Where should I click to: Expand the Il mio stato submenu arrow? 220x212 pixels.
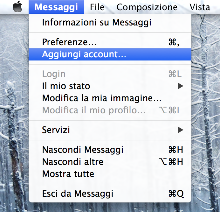[181, 86]
